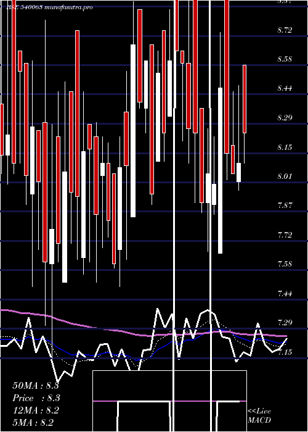Click the 7.44 price axis label
This screenshot has width=308, height=432.
pos(285,293)
